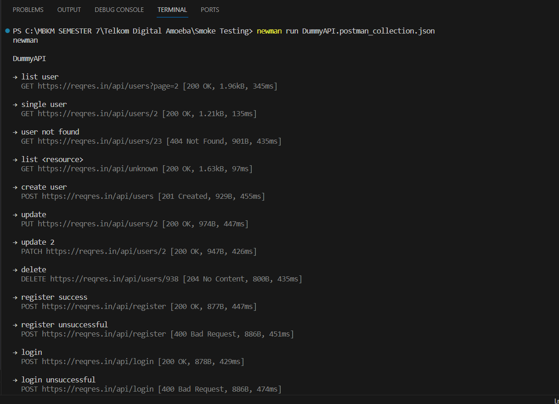Click the '201 Created' status text
This screenshot has height=404, width=559.
coord(185,196)
